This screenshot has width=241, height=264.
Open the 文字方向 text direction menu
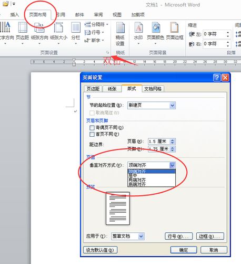(6, 33)
